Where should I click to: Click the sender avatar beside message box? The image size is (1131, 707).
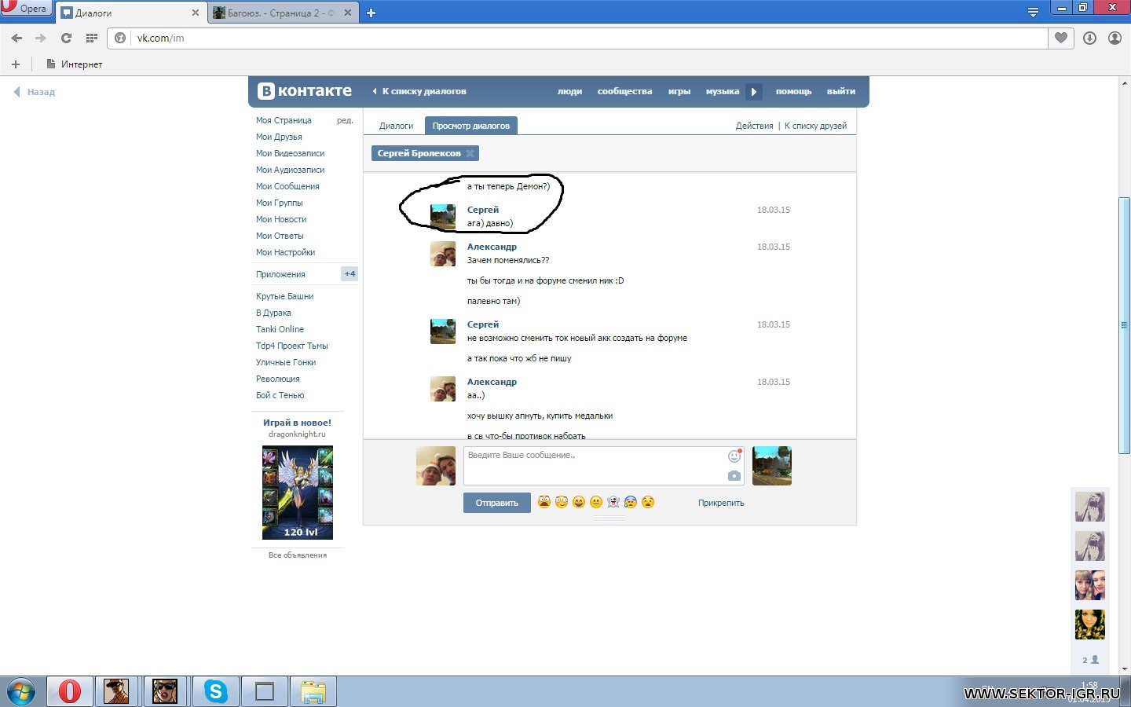436,466
